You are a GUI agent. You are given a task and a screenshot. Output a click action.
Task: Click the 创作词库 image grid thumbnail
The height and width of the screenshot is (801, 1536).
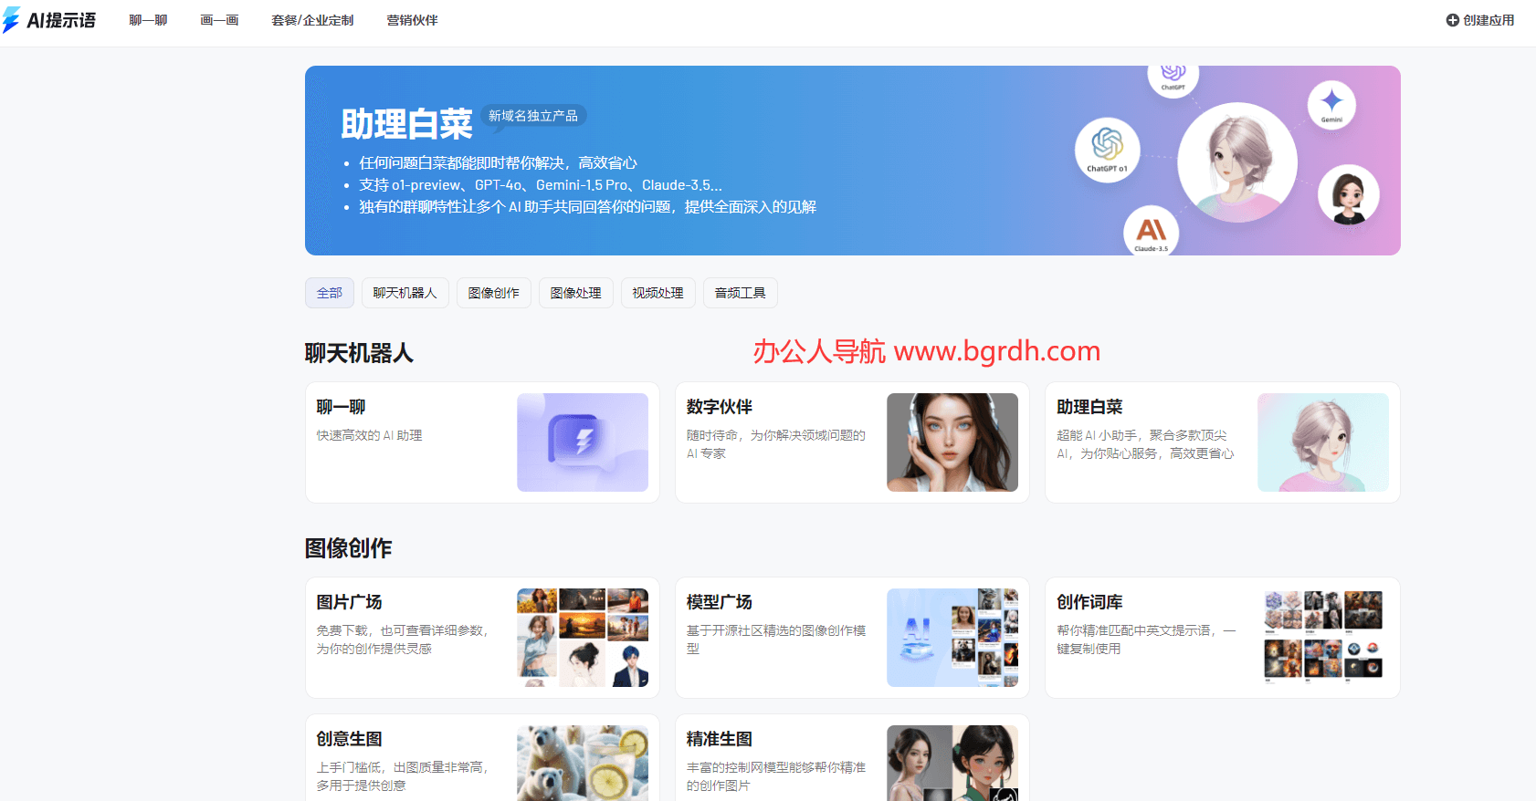(1323, 638)
